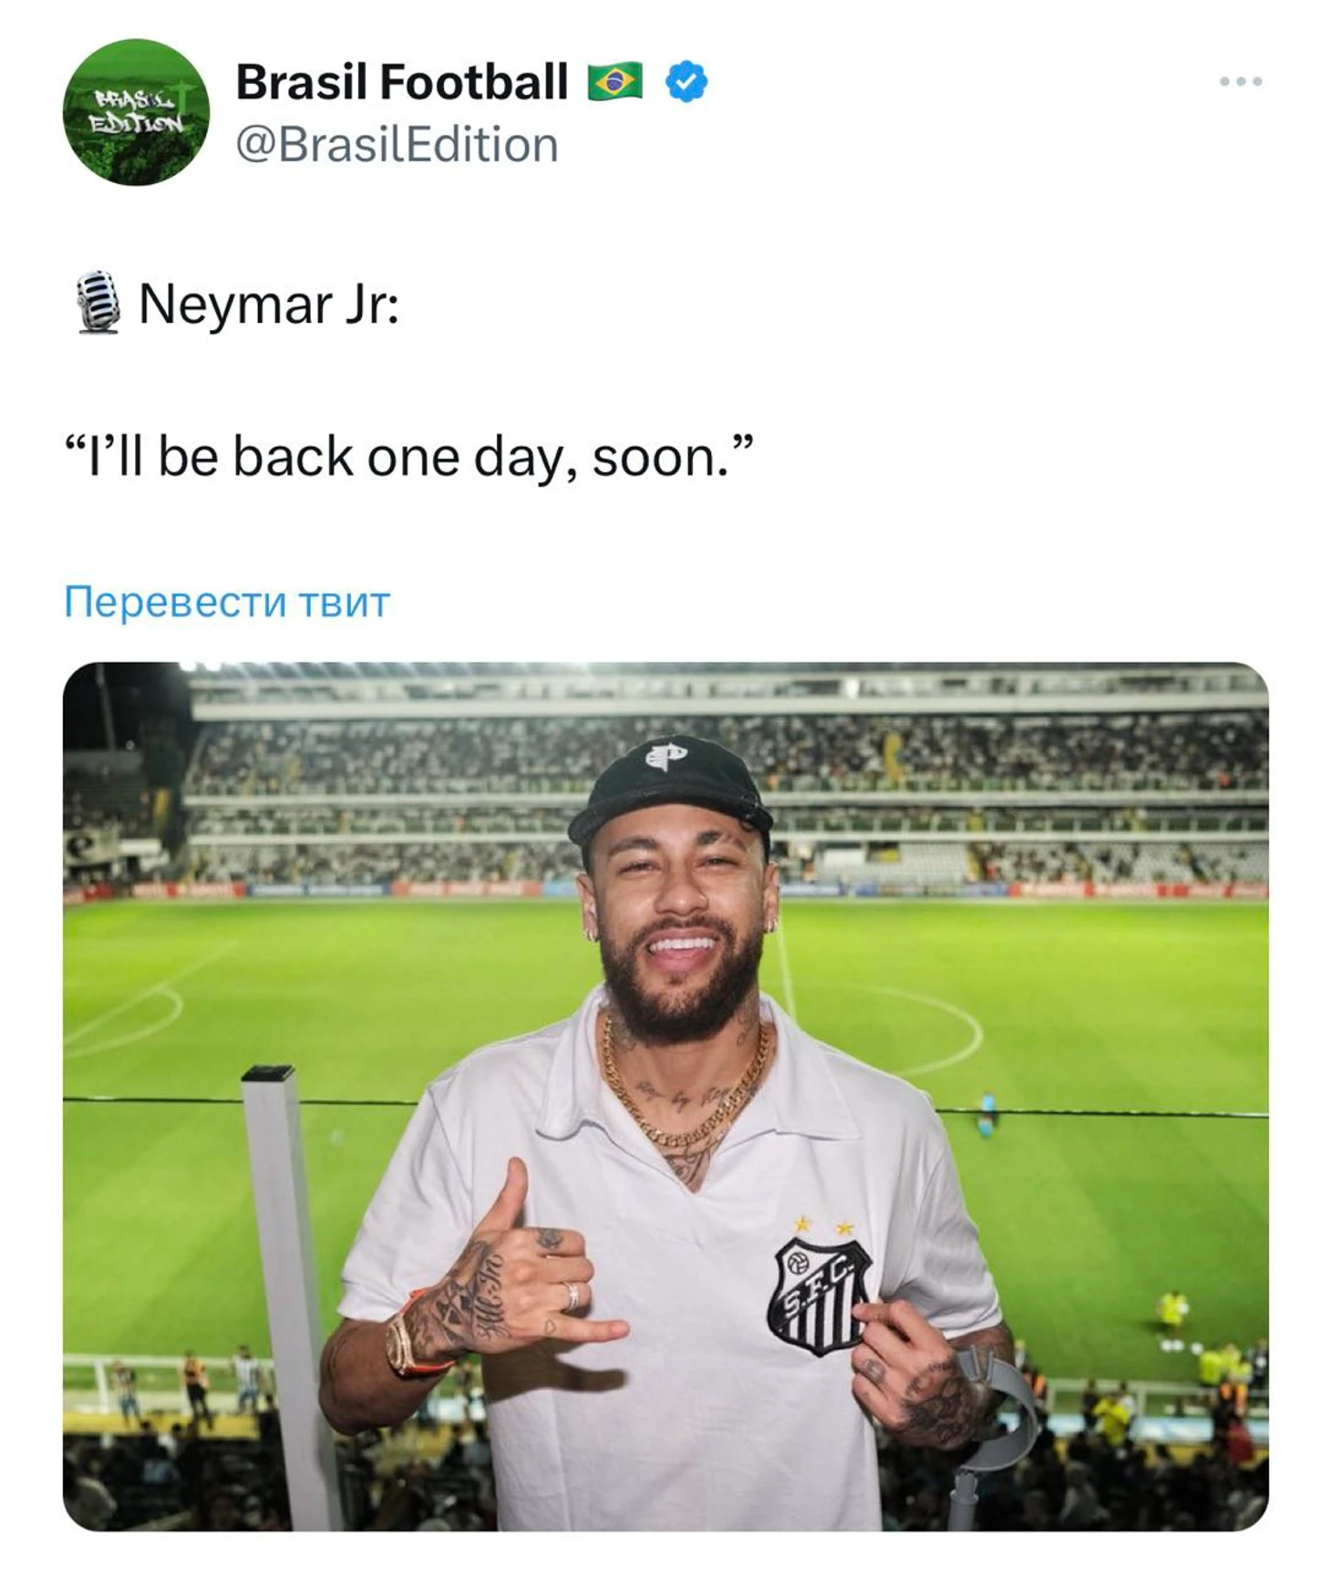This screenshot has width=1331, height=1569.
Task: Click the logo on the black cap
Action: tap(666, 756)
